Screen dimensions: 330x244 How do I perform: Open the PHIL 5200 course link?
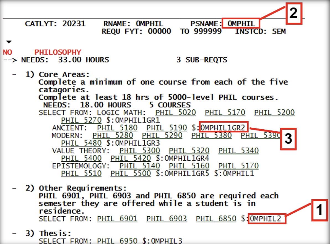click(x=274, y=113)
